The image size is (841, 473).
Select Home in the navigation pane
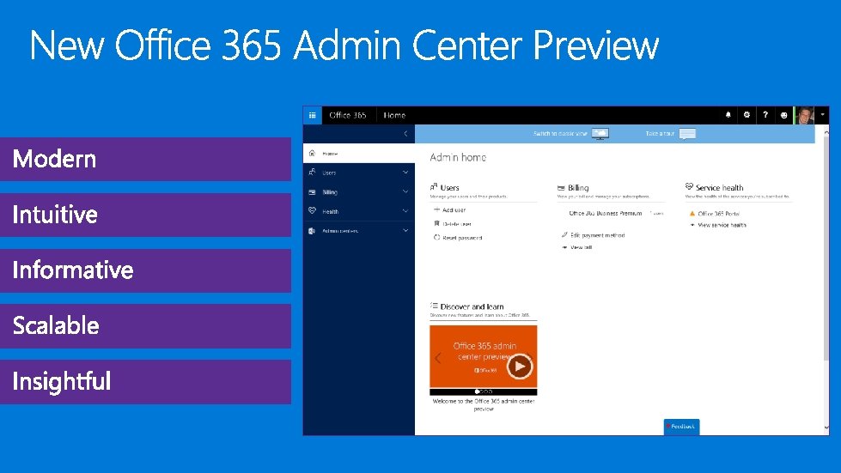[359, 153]
